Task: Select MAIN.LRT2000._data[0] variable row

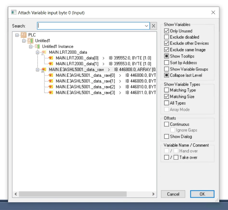Action: click(x=103, y=58)
